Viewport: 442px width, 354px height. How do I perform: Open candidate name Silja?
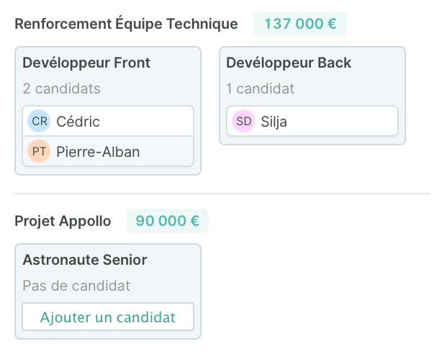point(274,121)
